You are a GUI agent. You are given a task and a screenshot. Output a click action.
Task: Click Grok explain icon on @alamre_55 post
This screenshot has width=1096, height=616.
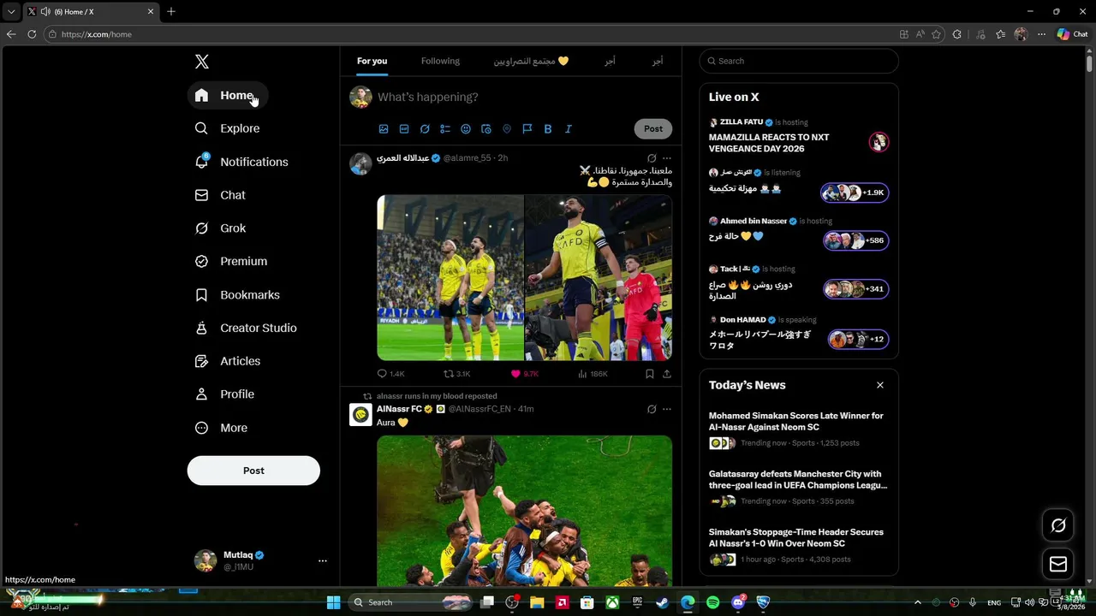pyautogui.click(x=652, y=158)
